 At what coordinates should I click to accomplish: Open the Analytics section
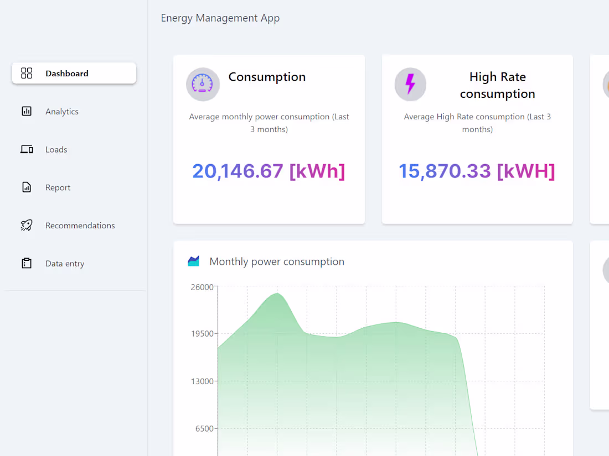(62, 111)
